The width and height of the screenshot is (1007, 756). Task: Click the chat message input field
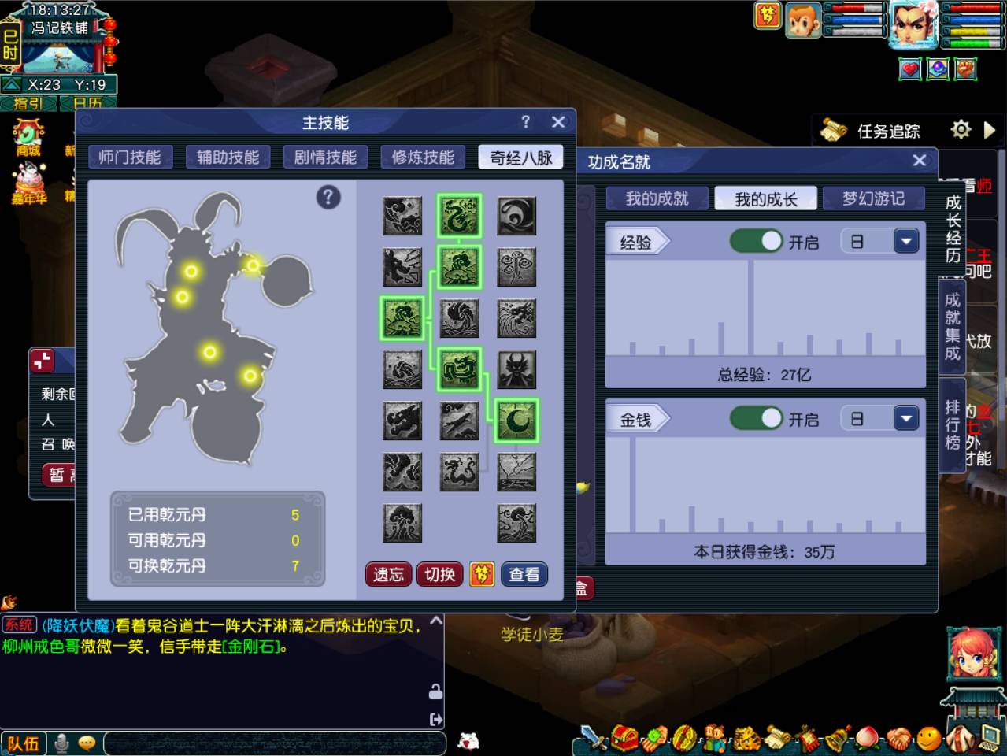[x=274, y=743]
